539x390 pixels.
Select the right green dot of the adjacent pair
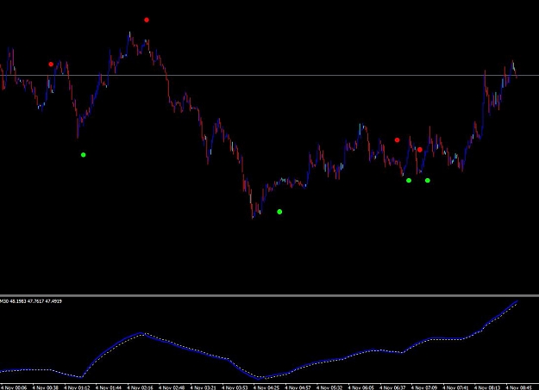pyautogui.click(x=427, y=181)
